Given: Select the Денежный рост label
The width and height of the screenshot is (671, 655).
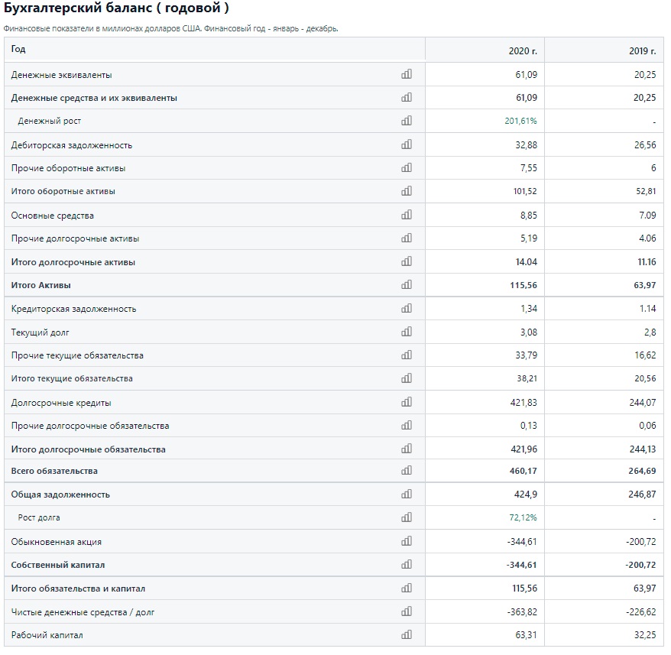Looking at the screenshot, I should (x=49, y=122).
